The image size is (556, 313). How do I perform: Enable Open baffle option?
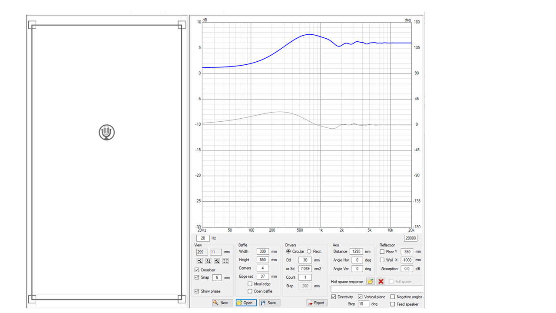250,291
